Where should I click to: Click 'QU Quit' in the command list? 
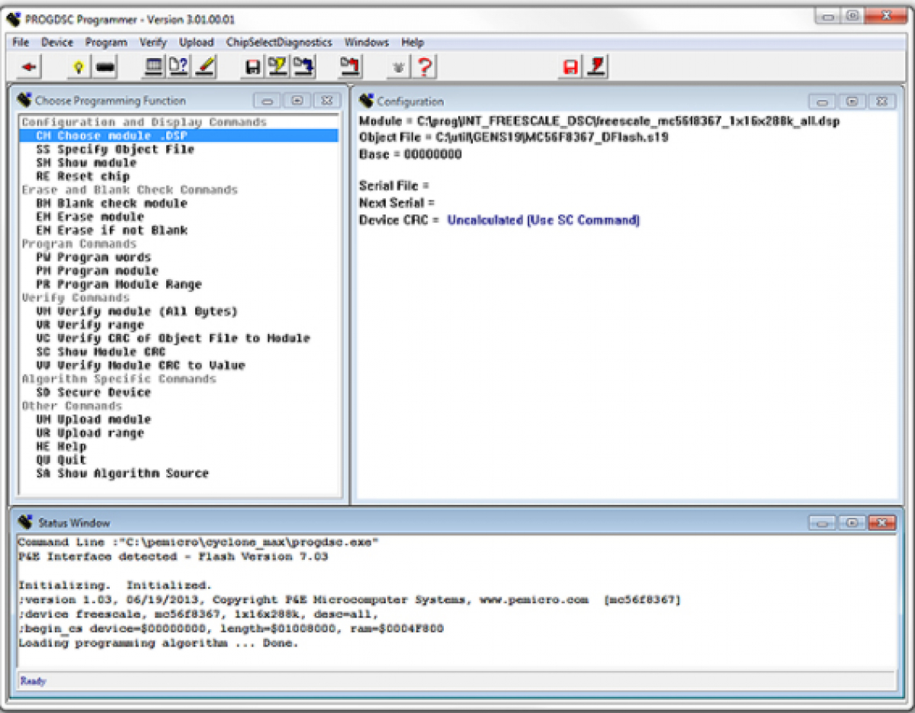tap(61, 460)
